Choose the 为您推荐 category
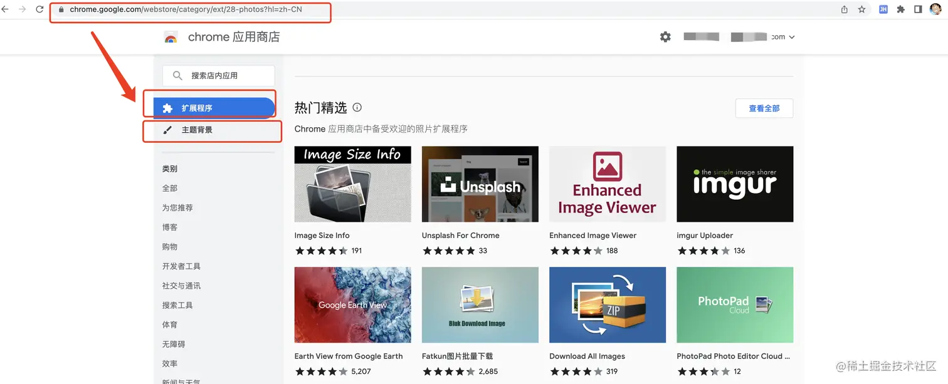Image resolution: width=948 pixels, height=384 pixels. pyautogui.click(x=177, y=207)
